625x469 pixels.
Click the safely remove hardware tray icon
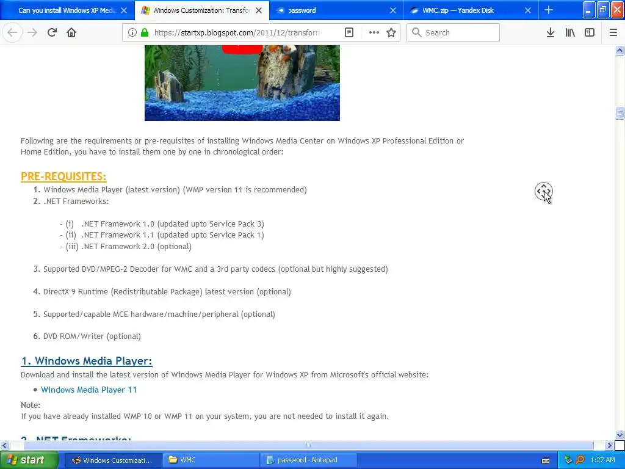[568, 460]
